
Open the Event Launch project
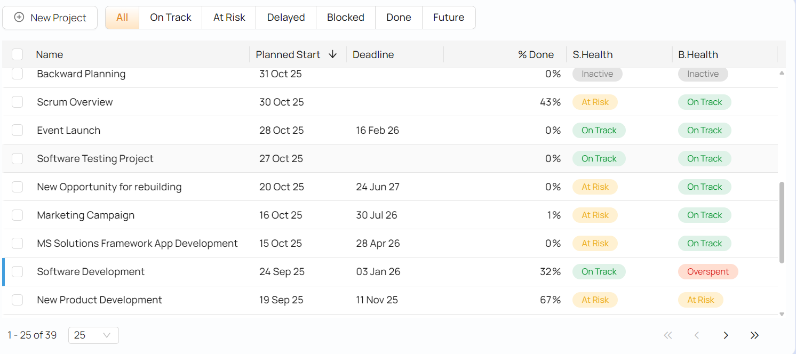pyautogui.click(x=69, y=131)
